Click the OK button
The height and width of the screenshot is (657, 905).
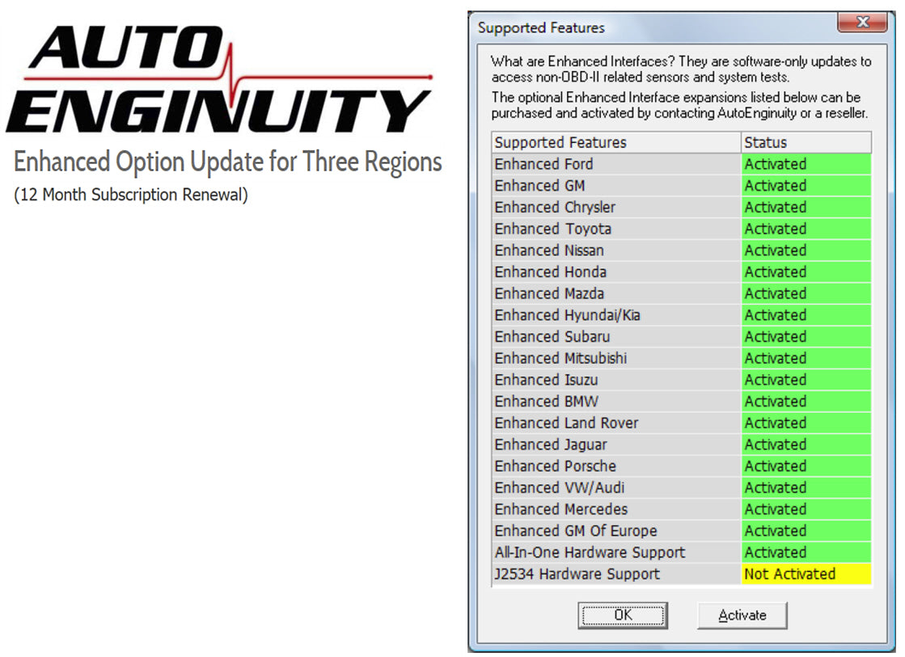pyautogui.click(x=622, y=615)
